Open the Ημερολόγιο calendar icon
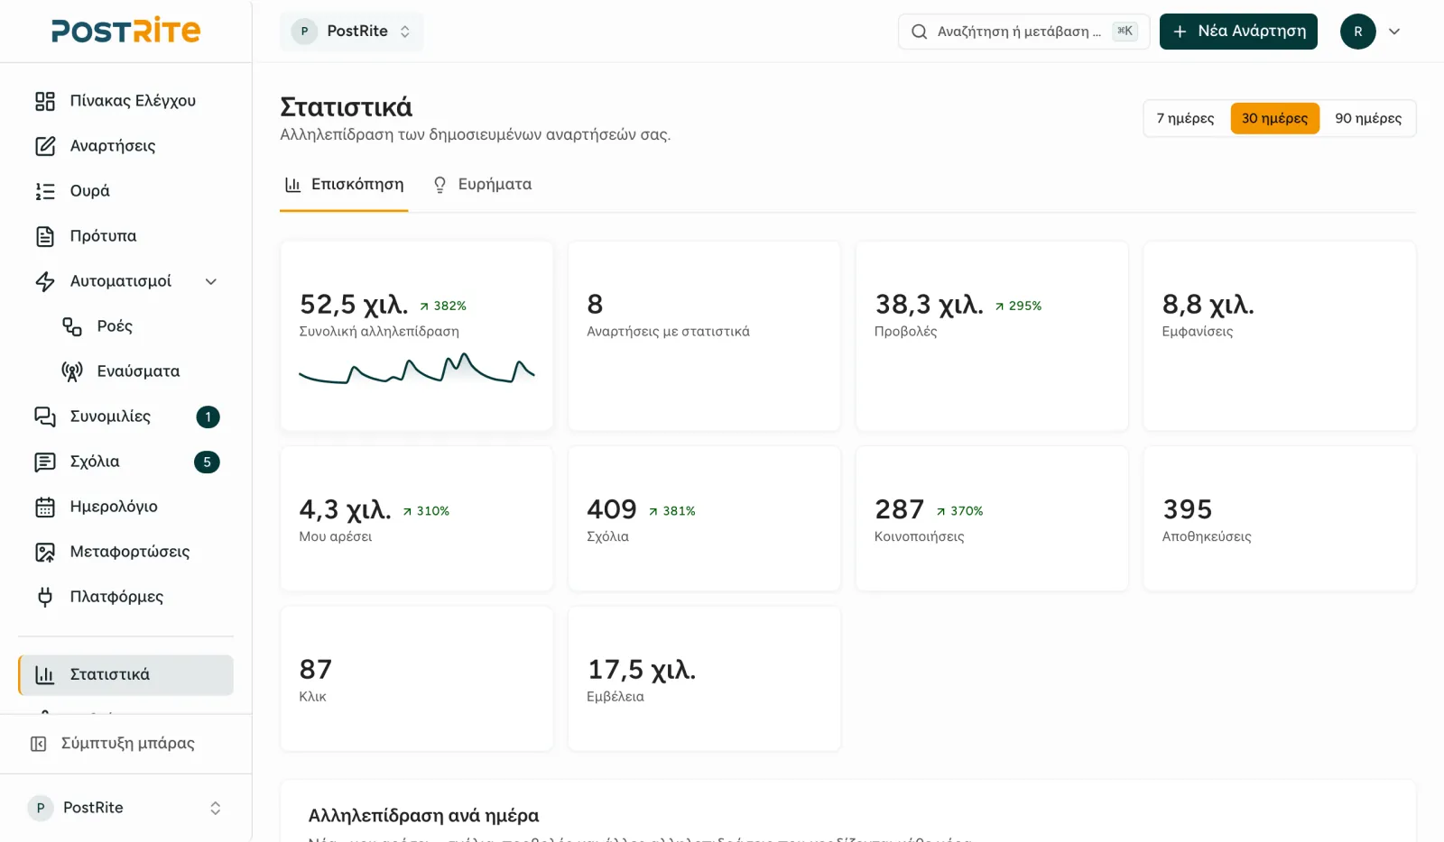This screenshot has height=842, width=1444. [x=45, y=507]
